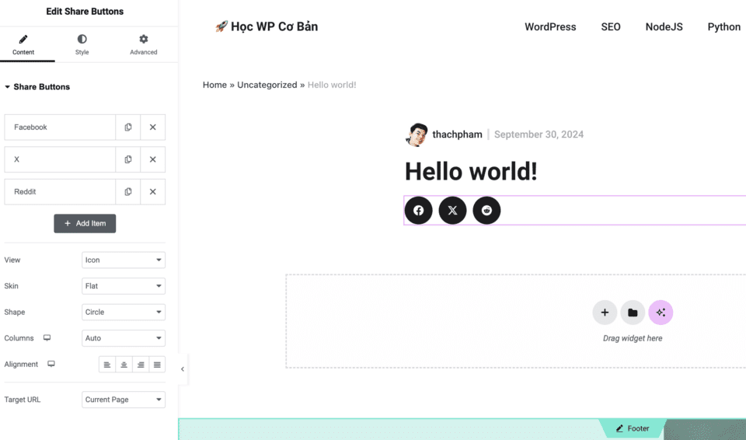Remove the X share item
The height and width of the screenshot is (440, 746).
pos(152,159)
